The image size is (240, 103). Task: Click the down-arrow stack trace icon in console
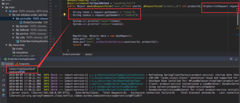coord(3,75)
